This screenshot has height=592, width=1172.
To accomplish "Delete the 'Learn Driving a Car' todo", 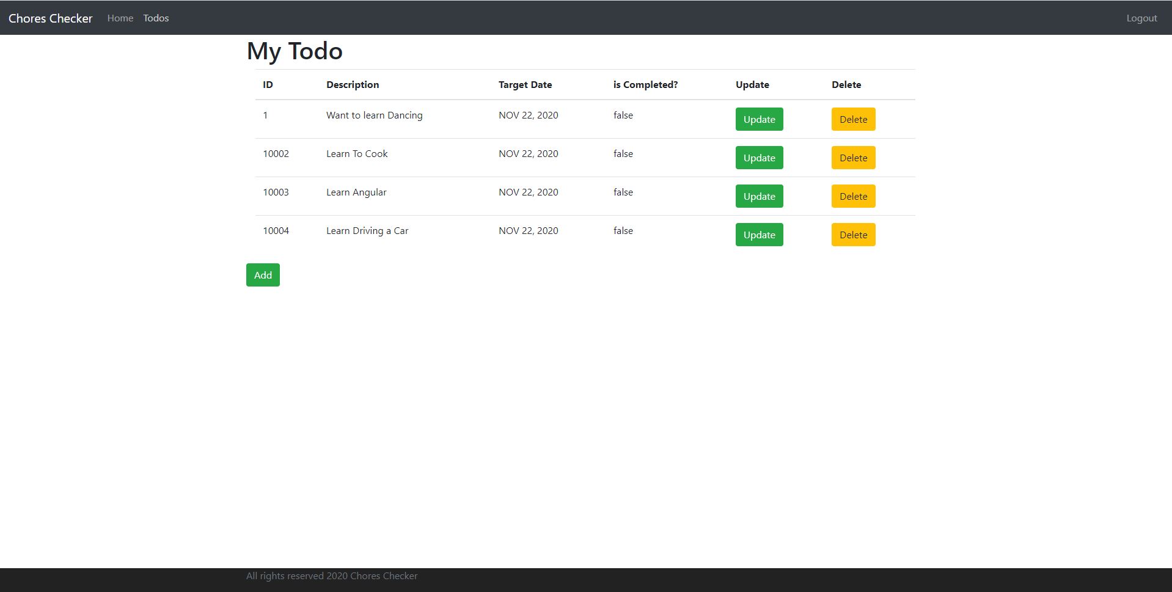I will click(853, 235).
